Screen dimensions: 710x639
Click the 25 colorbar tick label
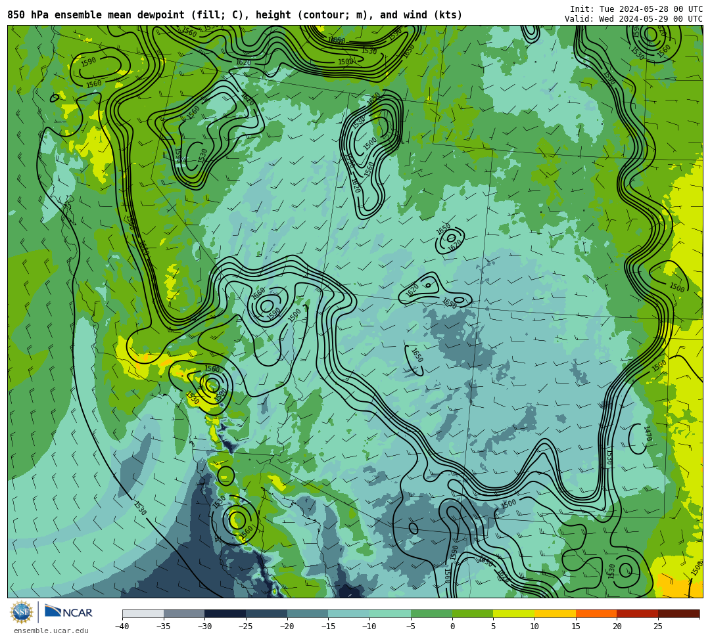pos(658,627)
